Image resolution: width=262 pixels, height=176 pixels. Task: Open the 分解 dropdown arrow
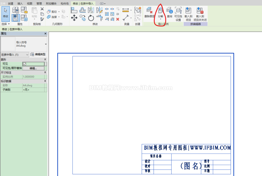161,19
